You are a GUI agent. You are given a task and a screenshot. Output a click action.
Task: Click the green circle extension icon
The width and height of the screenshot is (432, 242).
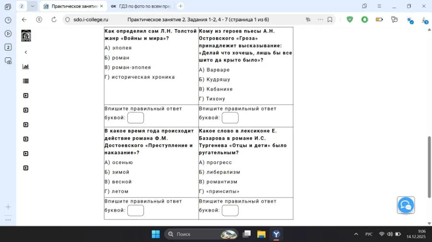(x=364, y=20)
